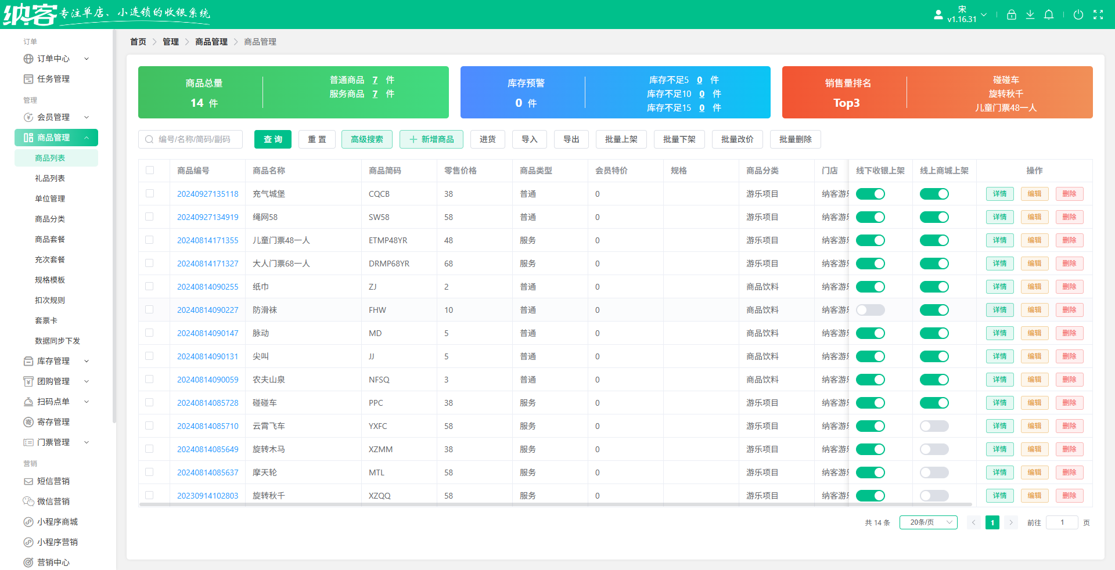1115x570 pixels.
Task: Open product link 20240814090059
Action: pos(207,380)
